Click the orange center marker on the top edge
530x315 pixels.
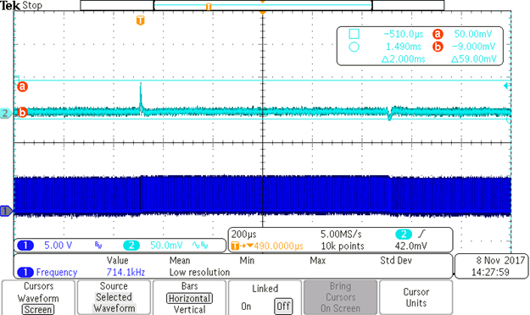[x=262, y=12]
